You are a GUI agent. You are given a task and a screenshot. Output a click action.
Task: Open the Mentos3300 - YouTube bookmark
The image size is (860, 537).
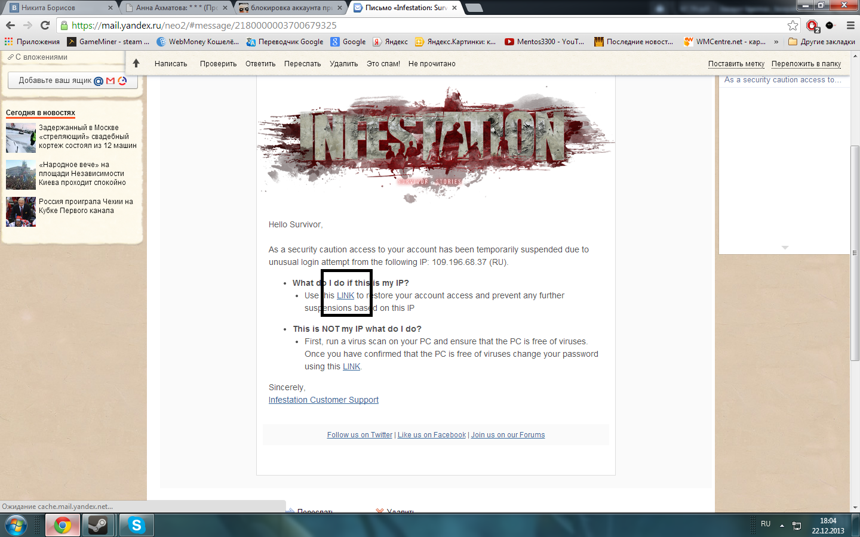[x=545, y=42]
